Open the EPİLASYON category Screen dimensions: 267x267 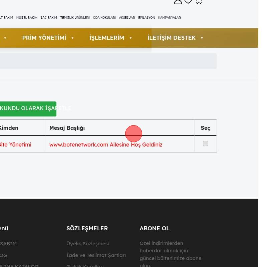(x=147, y=18)
